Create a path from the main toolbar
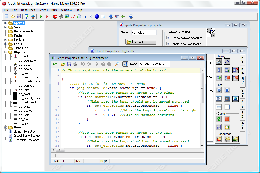 point(73,16)
